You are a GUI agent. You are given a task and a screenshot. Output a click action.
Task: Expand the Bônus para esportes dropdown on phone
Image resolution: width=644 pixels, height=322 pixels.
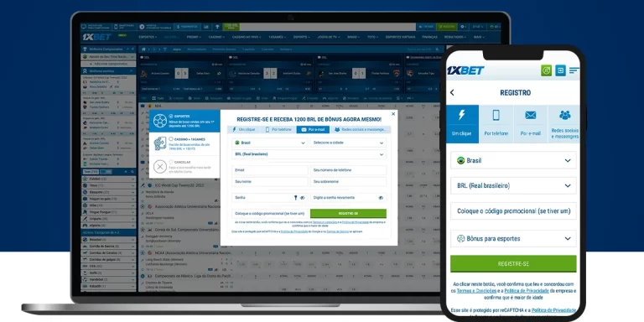point(513,239)
